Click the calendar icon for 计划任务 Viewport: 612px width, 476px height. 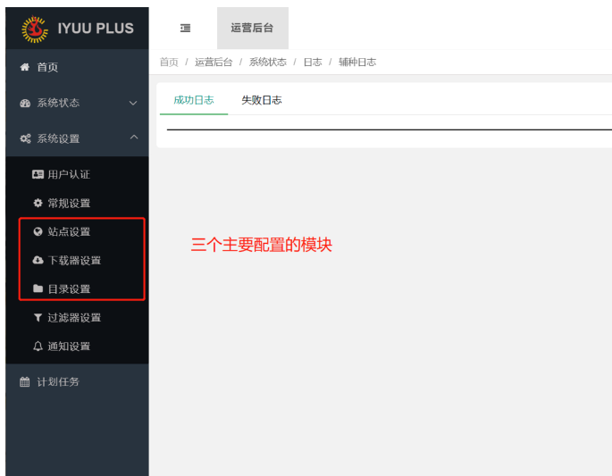point(25,381)
